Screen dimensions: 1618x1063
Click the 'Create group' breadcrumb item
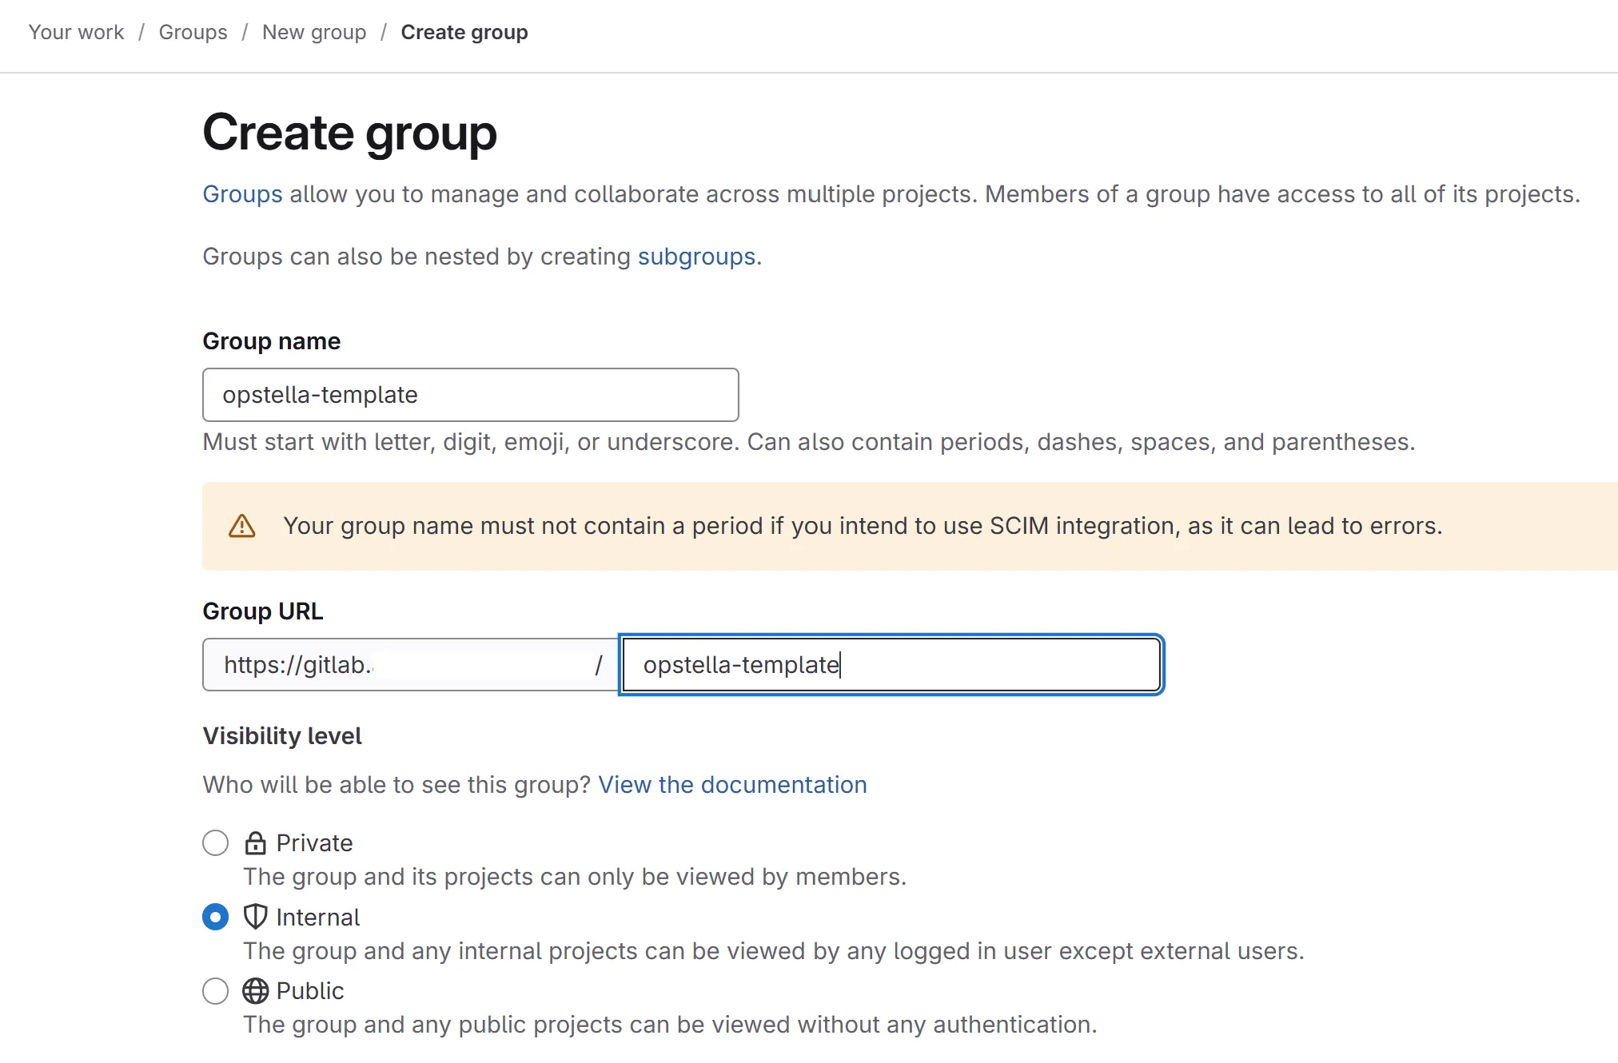click(464, 32)
